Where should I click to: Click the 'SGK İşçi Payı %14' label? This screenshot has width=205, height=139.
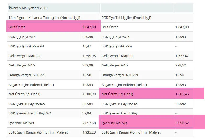pos(22,37)
